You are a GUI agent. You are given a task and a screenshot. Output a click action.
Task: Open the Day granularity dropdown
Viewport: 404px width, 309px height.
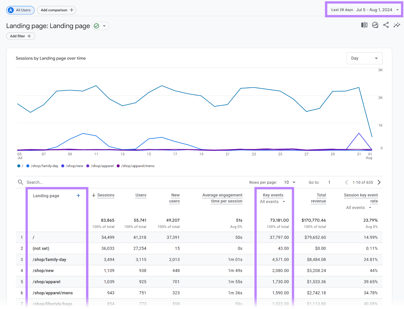(x=364, y=58)
